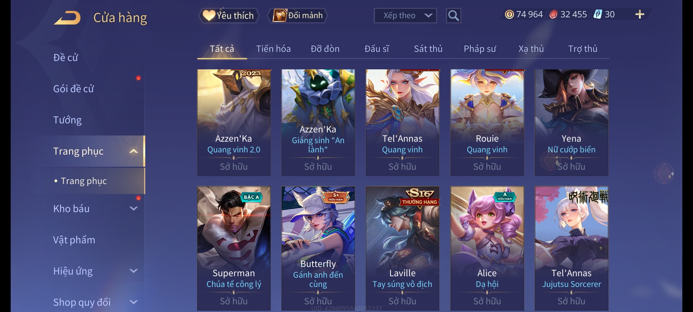Go to Tướng in the sidebar
The height and width of the screenshot is (312, 693).
[x=67, y=120]
